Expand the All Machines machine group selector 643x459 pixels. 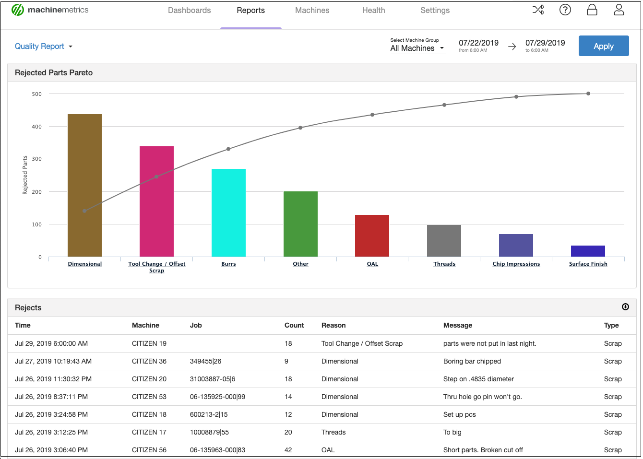[417, 48]
